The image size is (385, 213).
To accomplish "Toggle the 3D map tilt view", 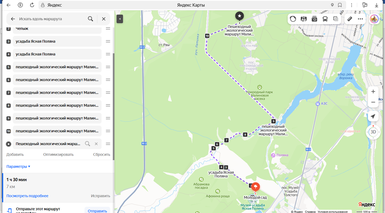I will (373, 132).
